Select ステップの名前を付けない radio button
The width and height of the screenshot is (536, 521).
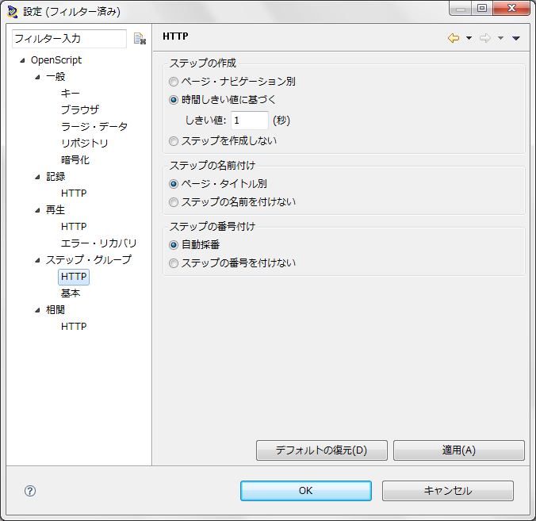(174, 202)
